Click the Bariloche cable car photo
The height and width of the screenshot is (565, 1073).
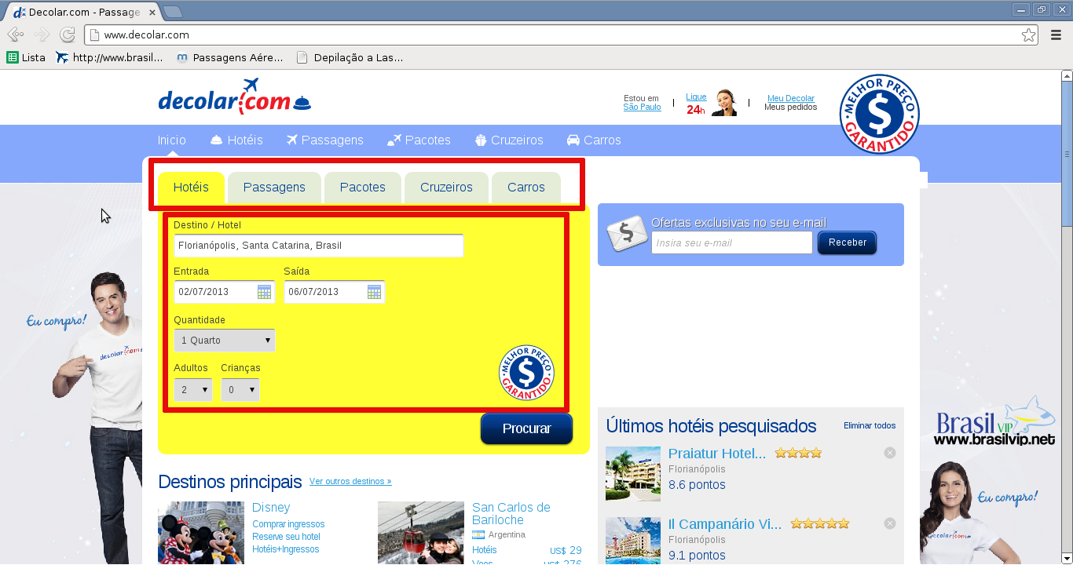[421, 533]
